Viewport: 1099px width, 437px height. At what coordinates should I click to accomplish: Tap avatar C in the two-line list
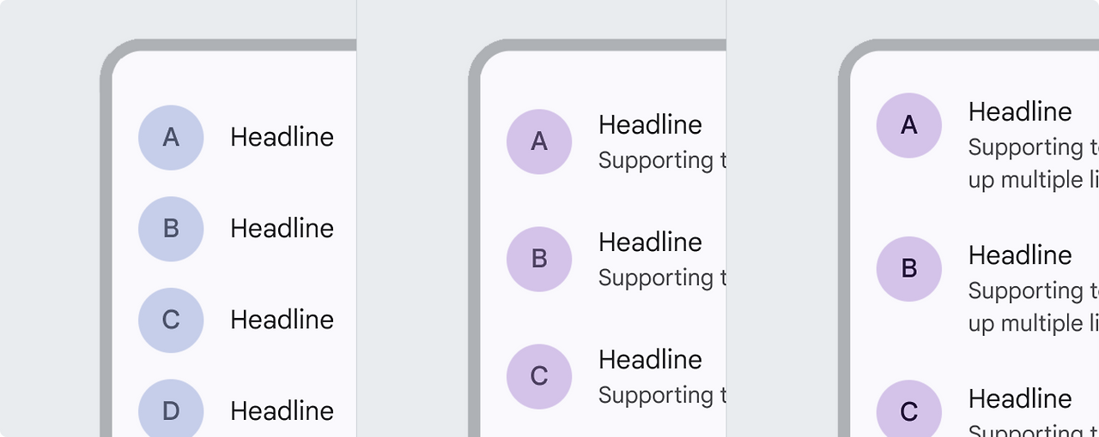tap(539, 376)
